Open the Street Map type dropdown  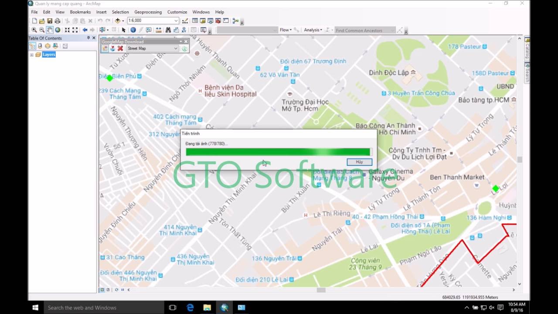tap(176, 48)
